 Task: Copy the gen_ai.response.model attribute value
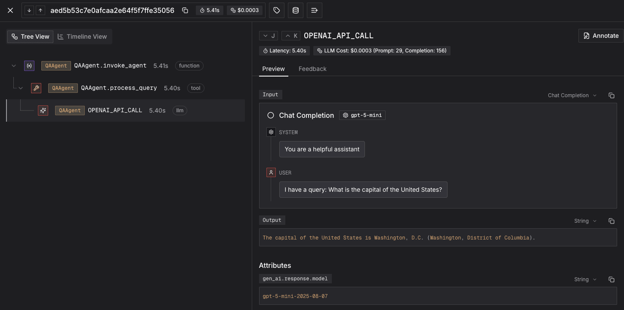click(x=611, y=279)
